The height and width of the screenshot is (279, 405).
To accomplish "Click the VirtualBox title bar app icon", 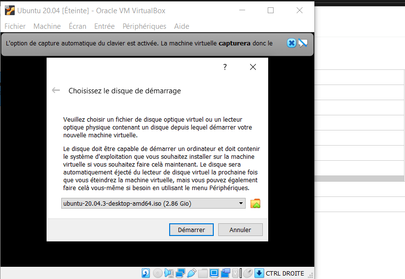I will (x=10, y=11).
